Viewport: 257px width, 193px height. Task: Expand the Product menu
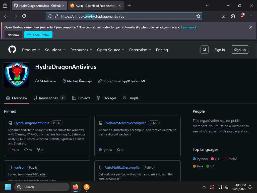coord(31,50)
